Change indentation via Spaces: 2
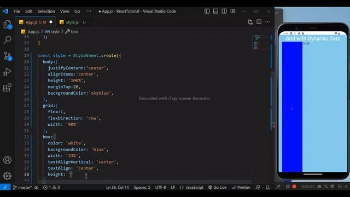 point(142,187)
